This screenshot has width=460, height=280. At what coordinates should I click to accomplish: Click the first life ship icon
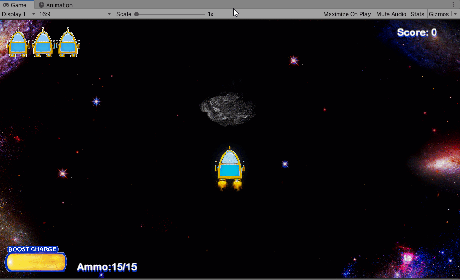[x=18, y=42]
